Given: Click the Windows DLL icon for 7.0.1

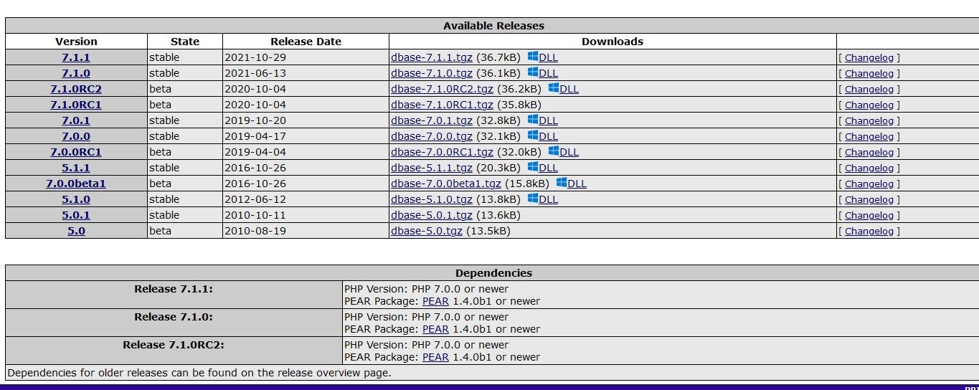Looking at the screenshot, I should coord(533,120).
